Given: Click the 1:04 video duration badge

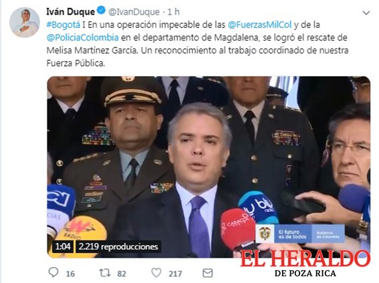Looking at the screenshot, I should (63, 246).
